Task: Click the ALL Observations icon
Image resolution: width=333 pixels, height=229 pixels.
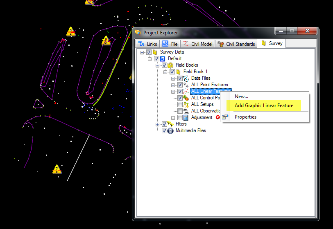Action: (x=186, y=111)
